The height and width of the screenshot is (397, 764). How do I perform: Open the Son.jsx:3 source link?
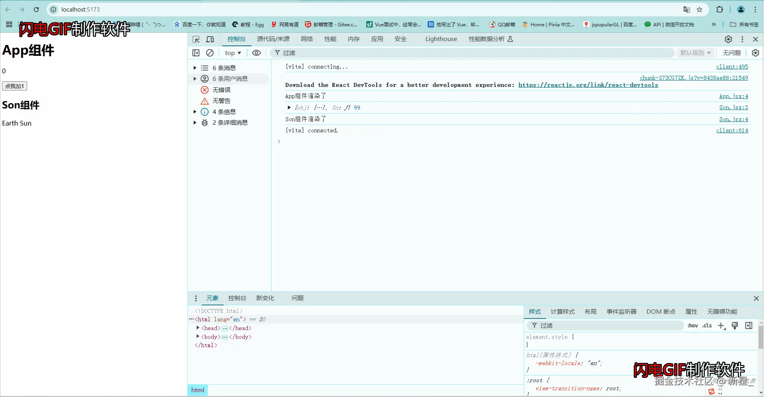tap(734, 107)
